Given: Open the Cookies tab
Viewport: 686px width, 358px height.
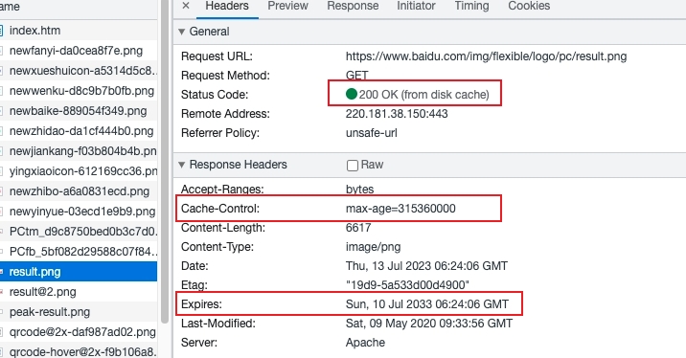Looking at the screenshot, I should (529, 6).
